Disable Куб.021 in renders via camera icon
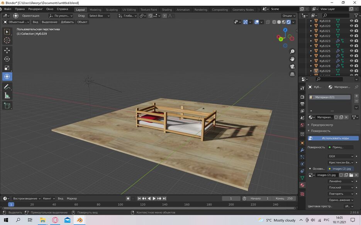The image size is (361, 225). [x=356, y=31]
